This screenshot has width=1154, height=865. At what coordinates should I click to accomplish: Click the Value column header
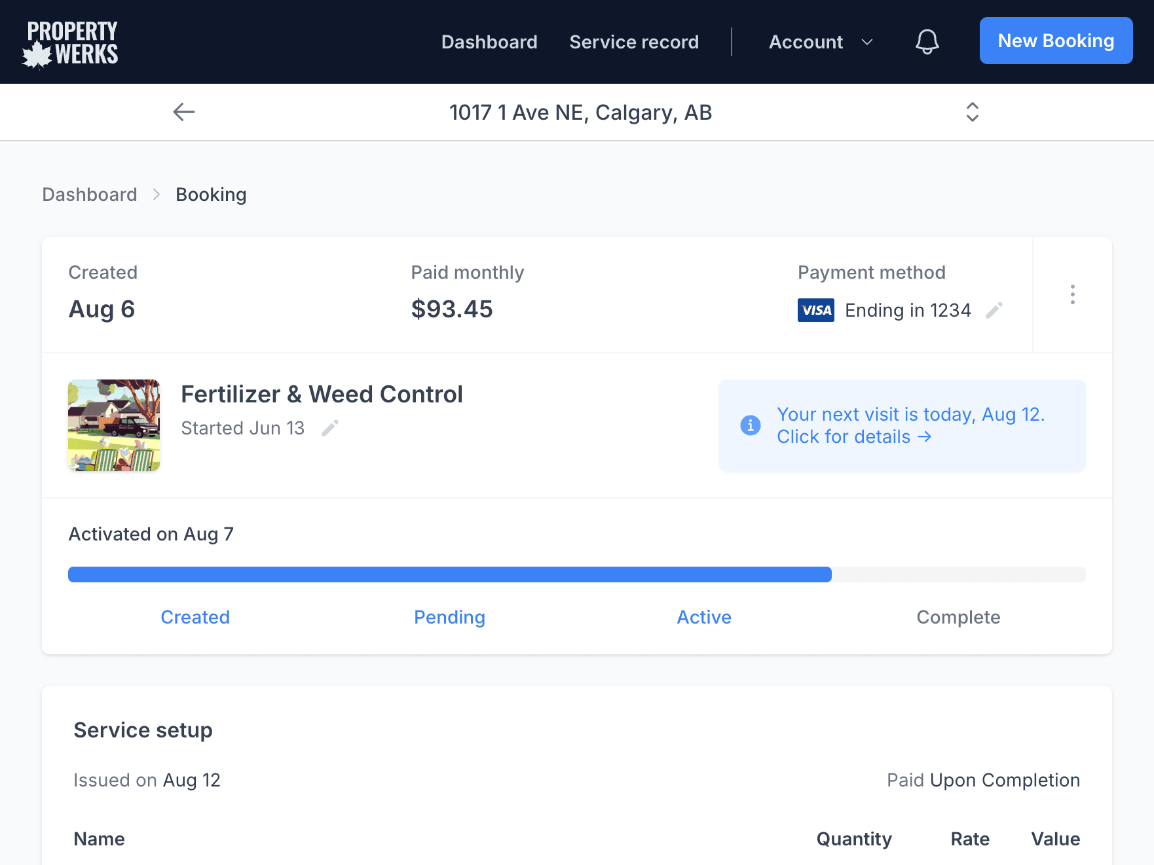(1056, 839)
